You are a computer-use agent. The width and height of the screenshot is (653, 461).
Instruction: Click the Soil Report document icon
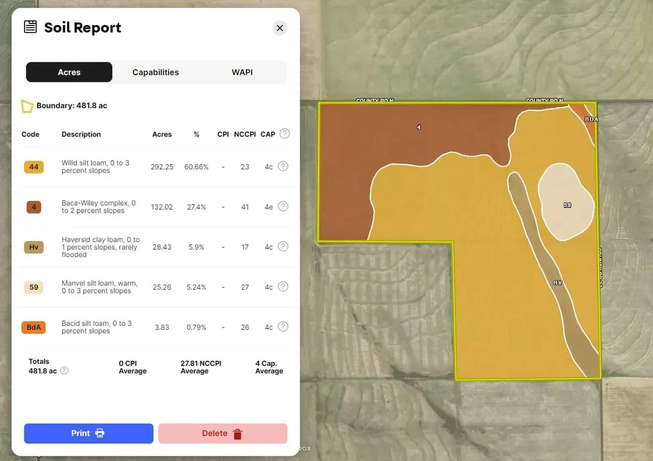point(31,27)
